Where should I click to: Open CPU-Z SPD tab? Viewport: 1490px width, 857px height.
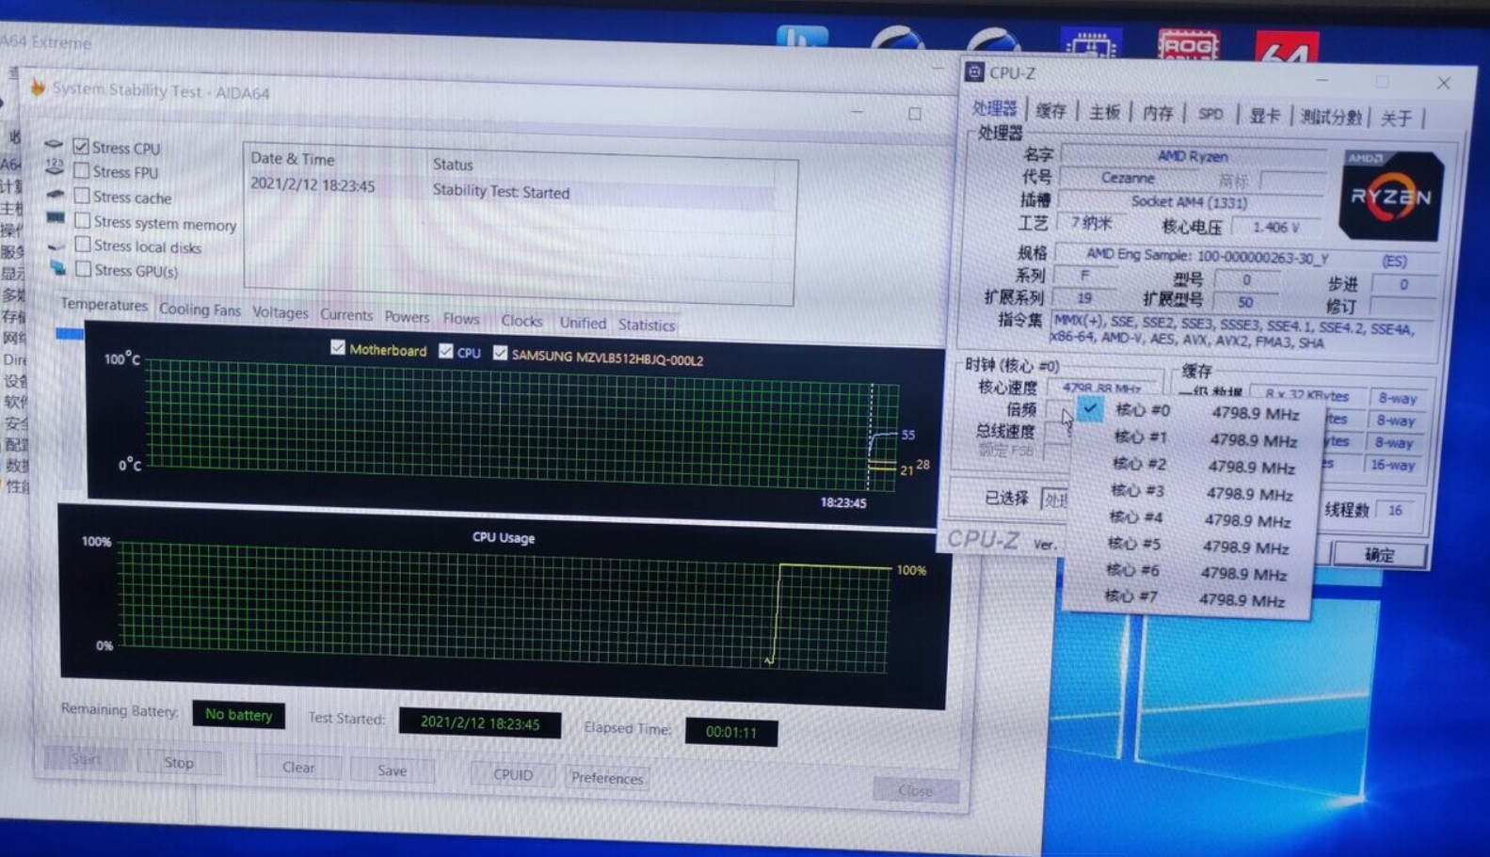point(1210,115)
